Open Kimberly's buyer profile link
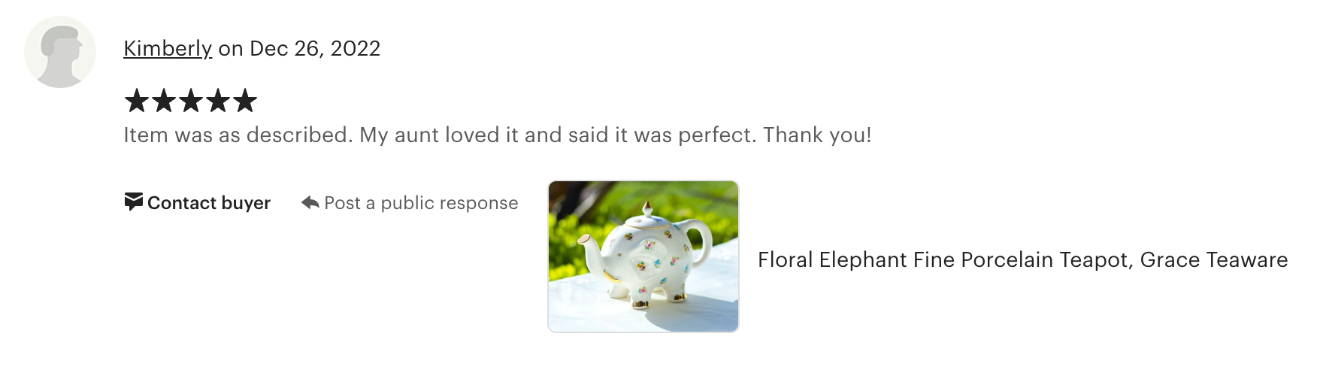1320x382 pixels. coord(168,49)
